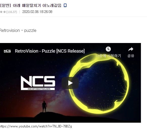Click the post title text "이노래같음"
The image size is (147, 130).
click(52, 5)
